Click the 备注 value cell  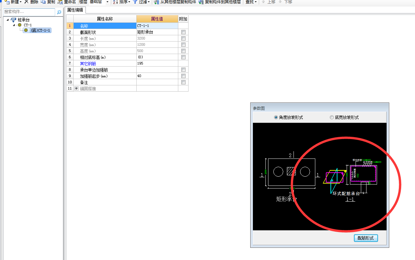tap(157, 82)
